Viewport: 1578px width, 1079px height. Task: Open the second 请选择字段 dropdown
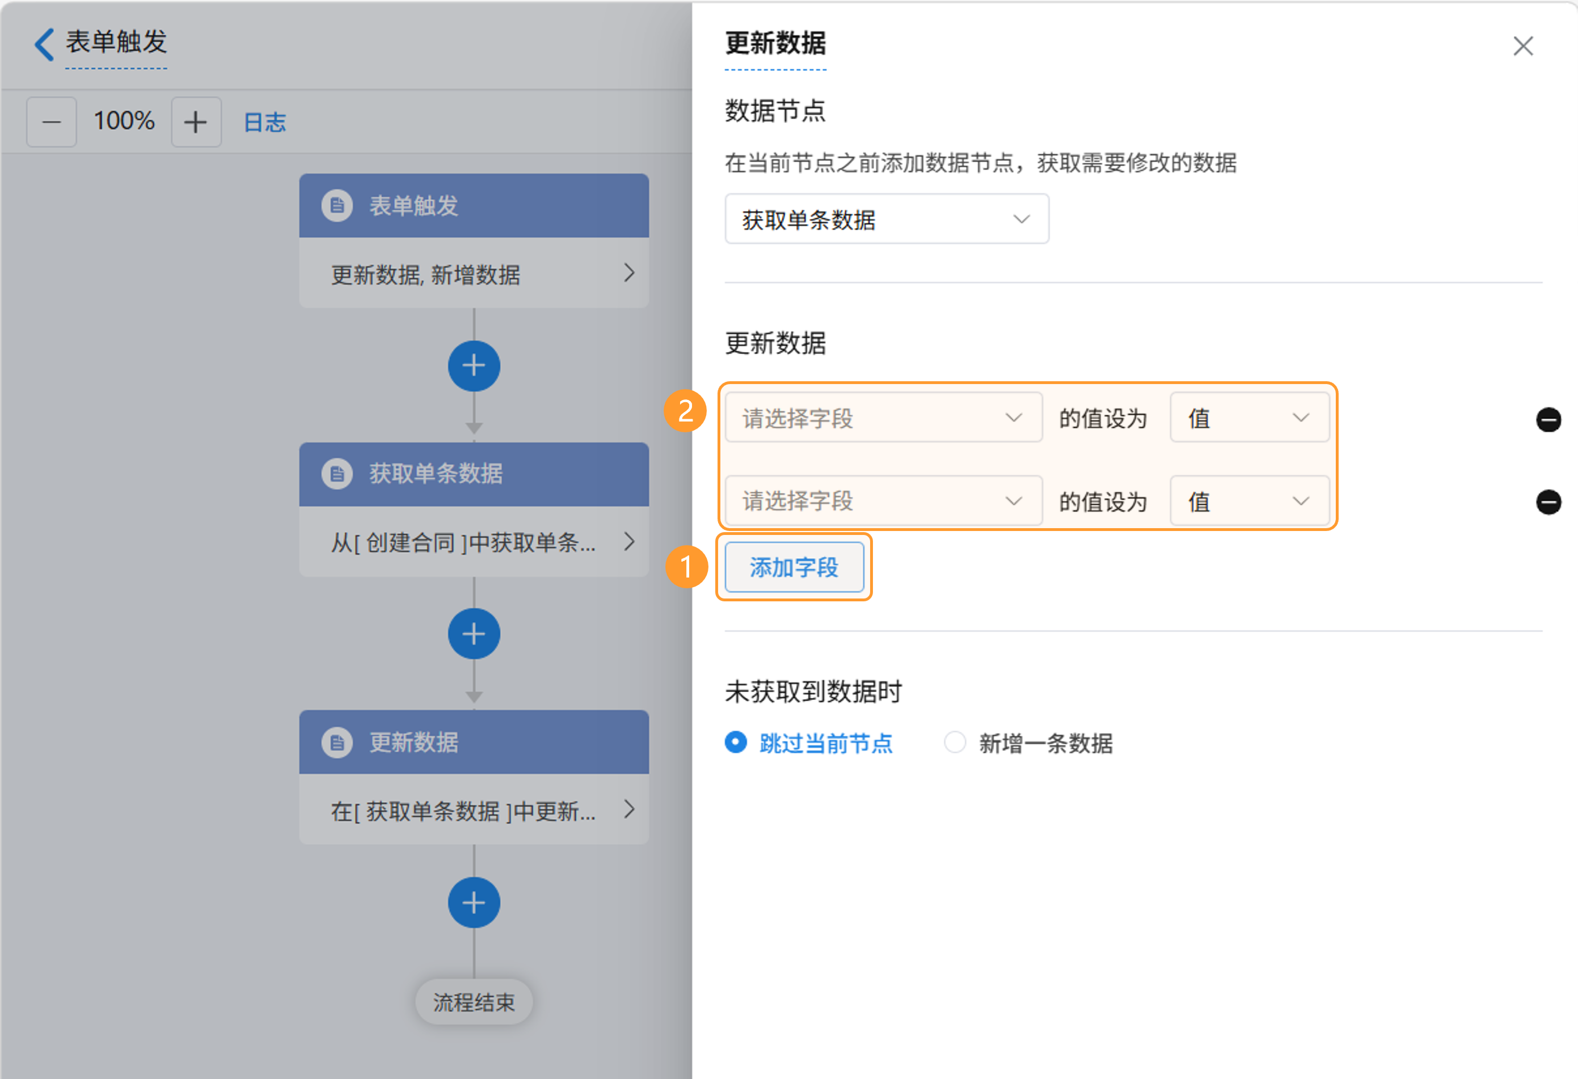(x=883, y=501)
